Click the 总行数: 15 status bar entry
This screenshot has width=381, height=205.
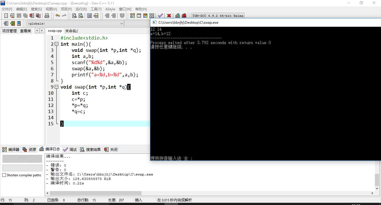tap(87, 200)
